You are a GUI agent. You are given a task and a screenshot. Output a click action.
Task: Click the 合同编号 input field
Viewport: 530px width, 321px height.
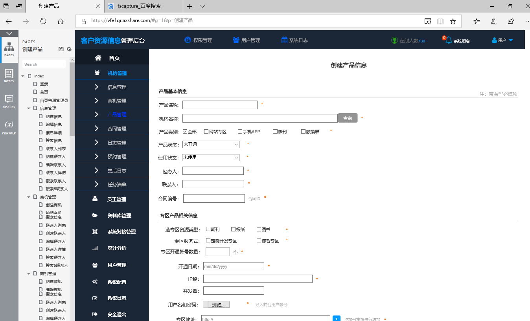(214, 198)
